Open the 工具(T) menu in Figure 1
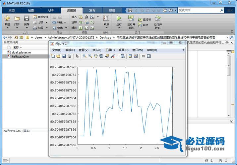This screenshot has width=237, height=165. [110, 50]
